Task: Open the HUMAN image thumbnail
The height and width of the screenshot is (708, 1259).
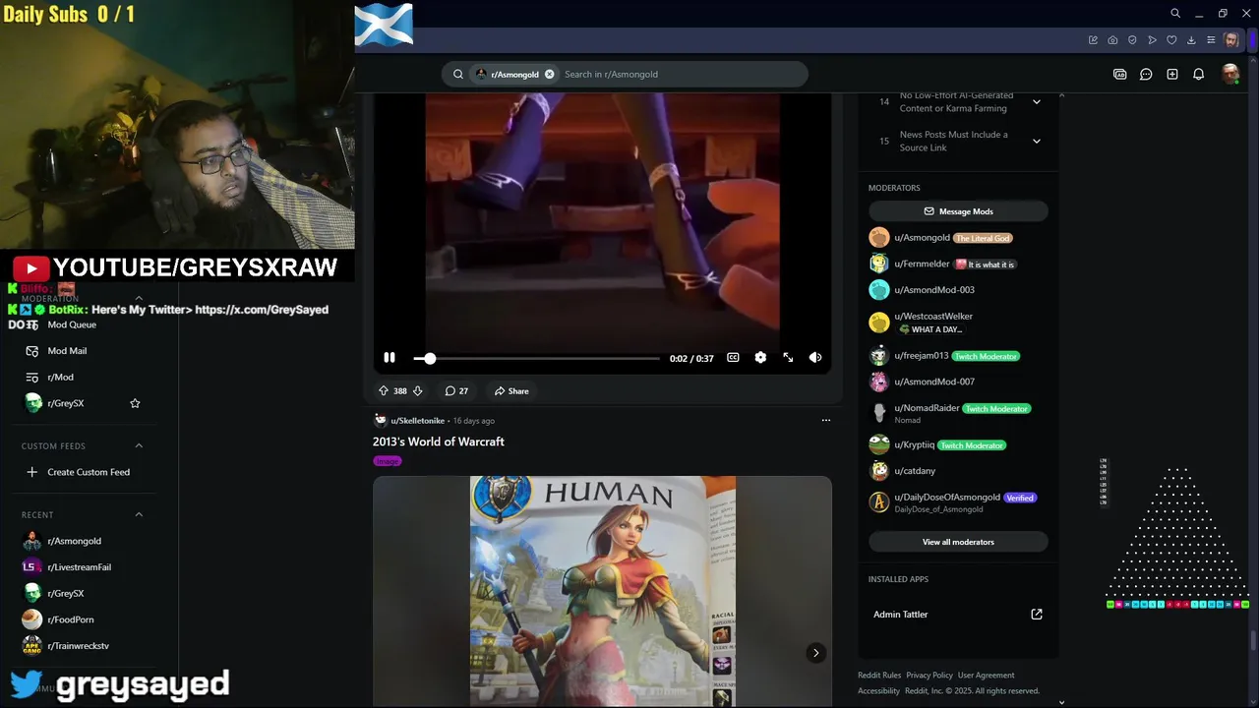Action: [602, 591]
